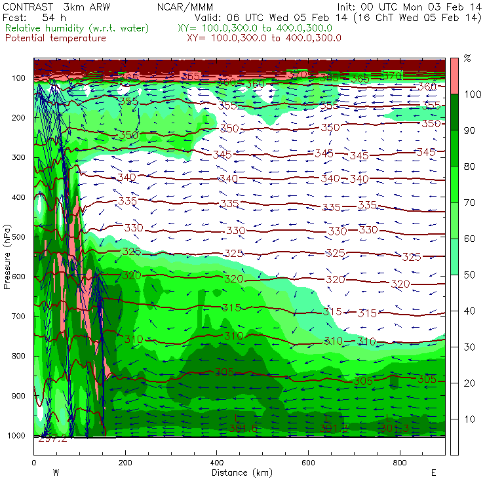Image resolution: width=485 pixels, height=485 pixels.
Task: Click the pressure axis "600" tick label
Action: [x=18, y=277]
